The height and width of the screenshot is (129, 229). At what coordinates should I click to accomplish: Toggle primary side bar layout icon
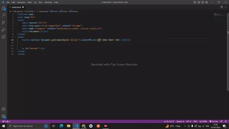[x=195, y=2]
